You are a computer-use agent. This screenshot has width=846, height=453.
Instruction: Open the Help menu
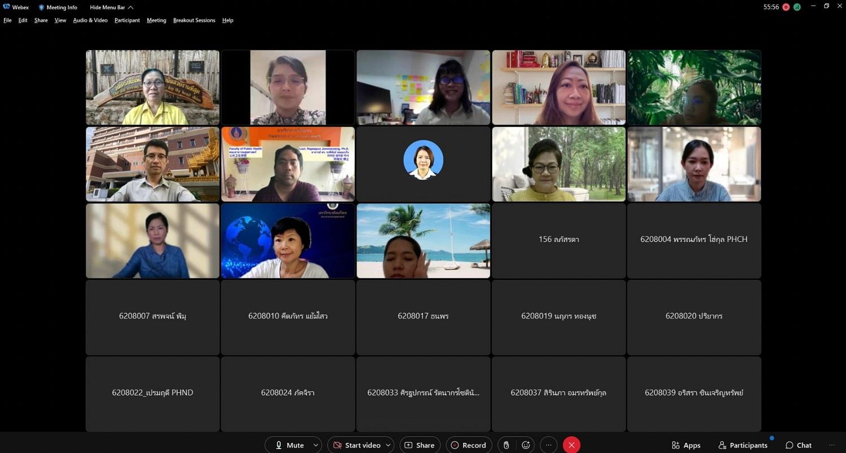pos(227,20)
